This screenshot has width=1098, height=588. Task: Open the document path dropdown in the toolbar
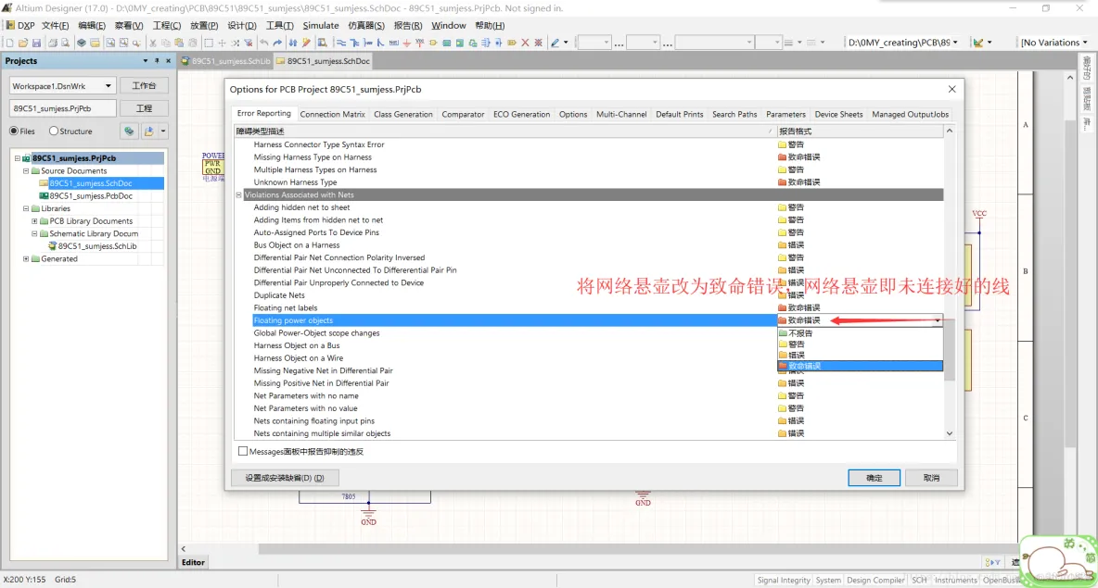tap(955, 43)
